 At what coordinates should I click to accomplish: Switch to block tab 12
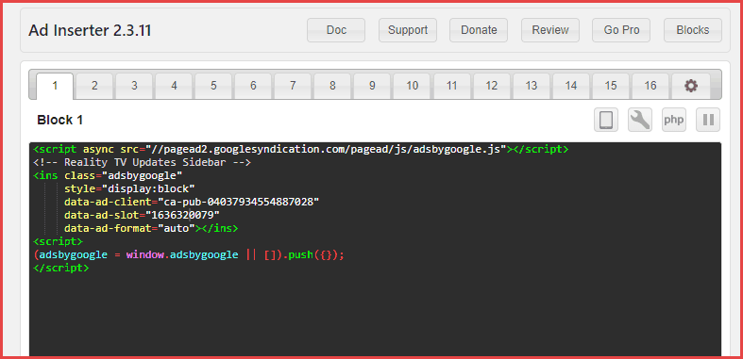[x=492, y=86]
